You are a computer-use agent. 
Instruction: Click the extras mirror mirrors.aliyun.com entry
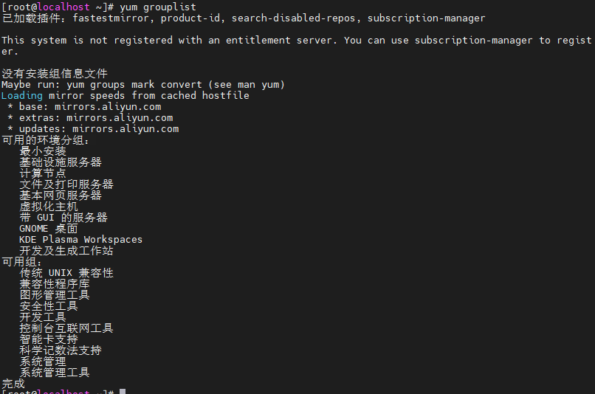coord(119,118)
